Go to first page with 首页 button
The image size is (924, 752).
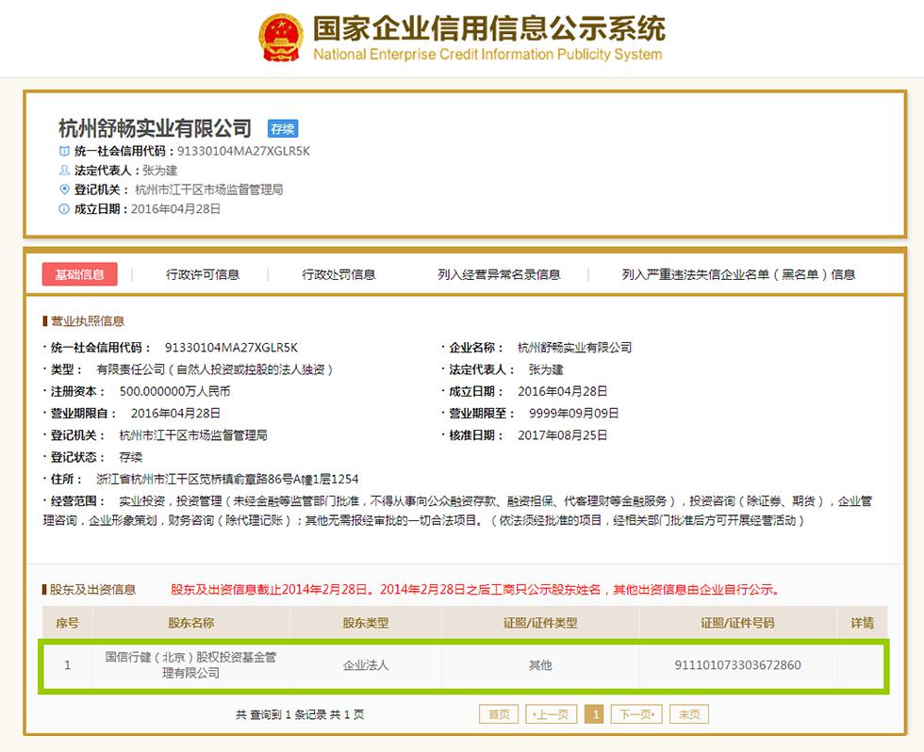point(499,714)
